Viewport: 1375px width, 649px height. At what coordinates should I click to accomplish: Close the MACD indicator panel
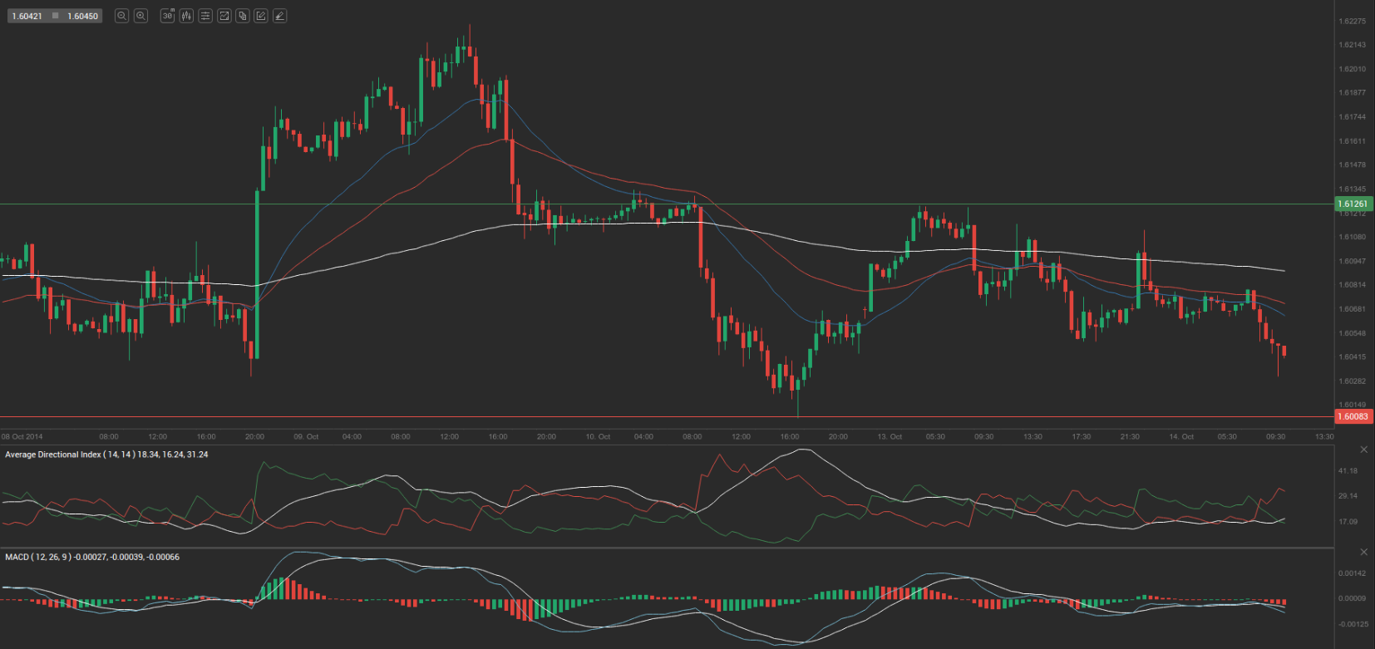[1363, 552]
